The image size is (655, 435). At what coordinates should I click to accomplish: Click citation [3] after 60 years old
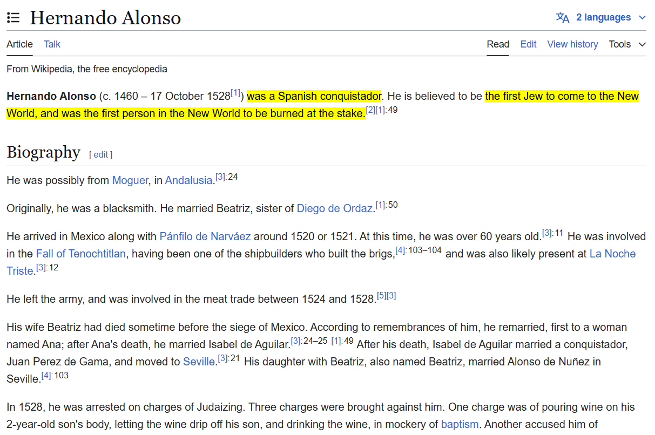coord(548,233)
